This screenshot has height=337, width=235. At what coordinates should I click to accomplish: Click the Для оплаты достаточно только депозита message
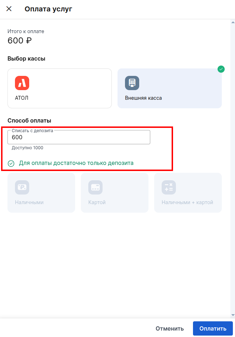coord(76,163)
